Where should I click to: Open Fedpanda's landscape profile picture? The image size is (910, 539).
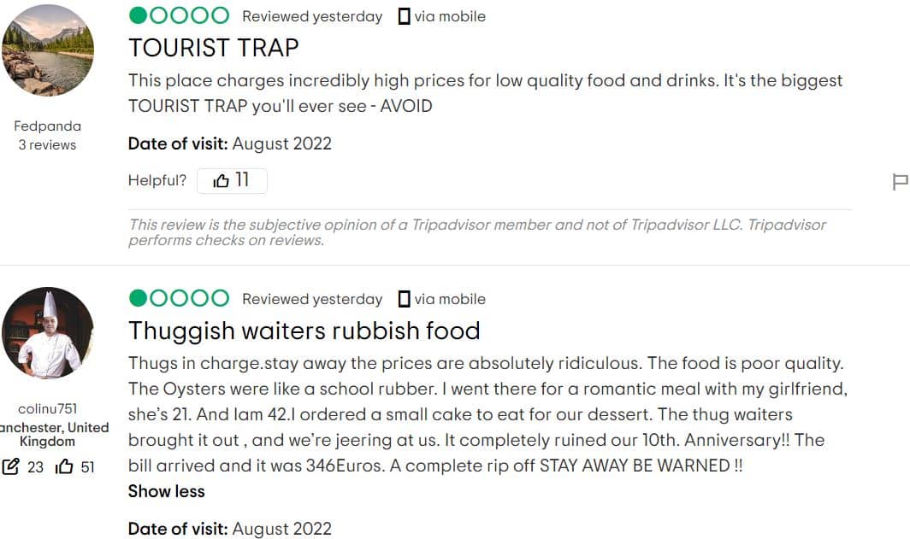(x=48, y=50)
